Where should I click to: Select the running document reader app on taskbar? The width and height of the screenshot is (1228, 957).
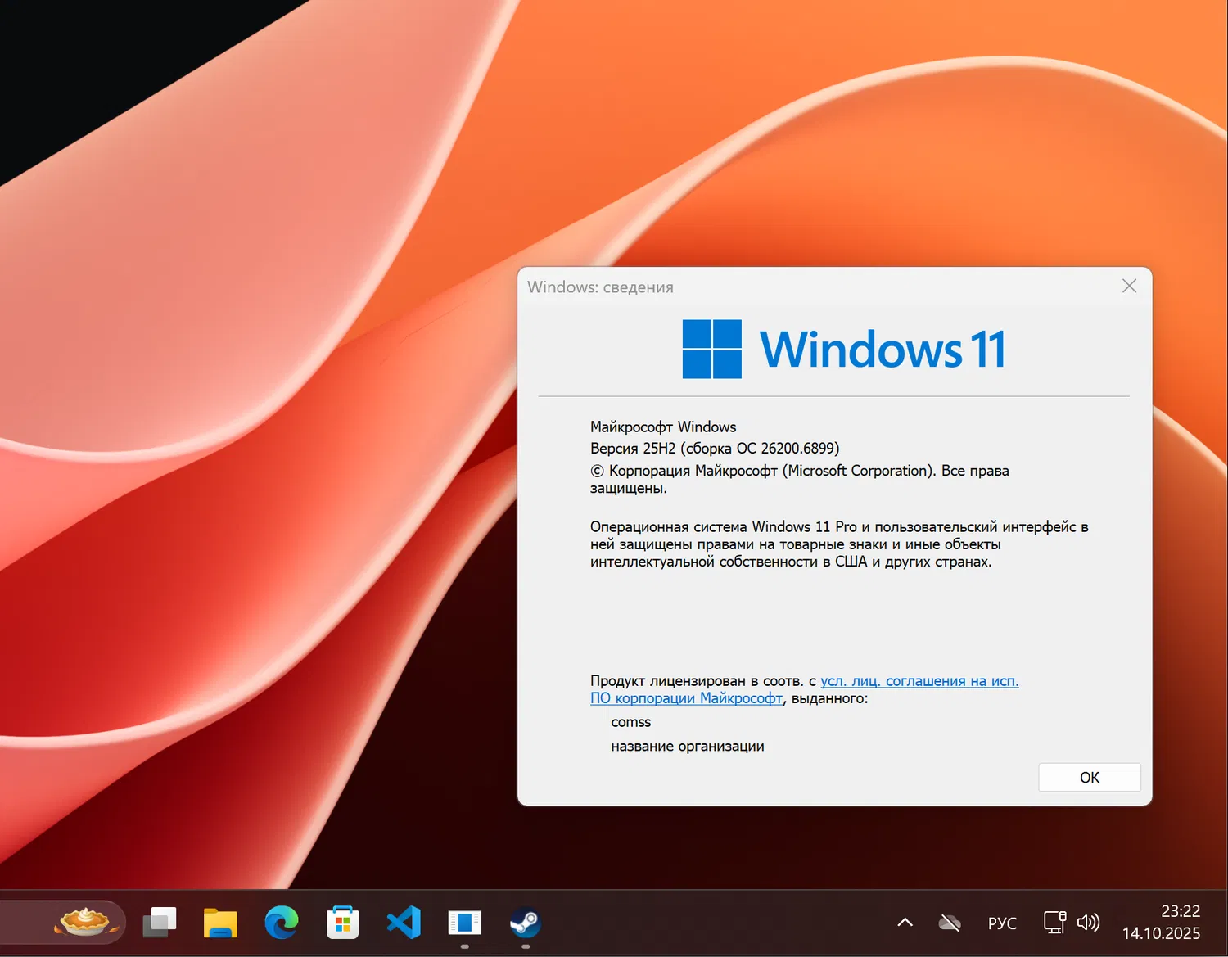(464, 922)
